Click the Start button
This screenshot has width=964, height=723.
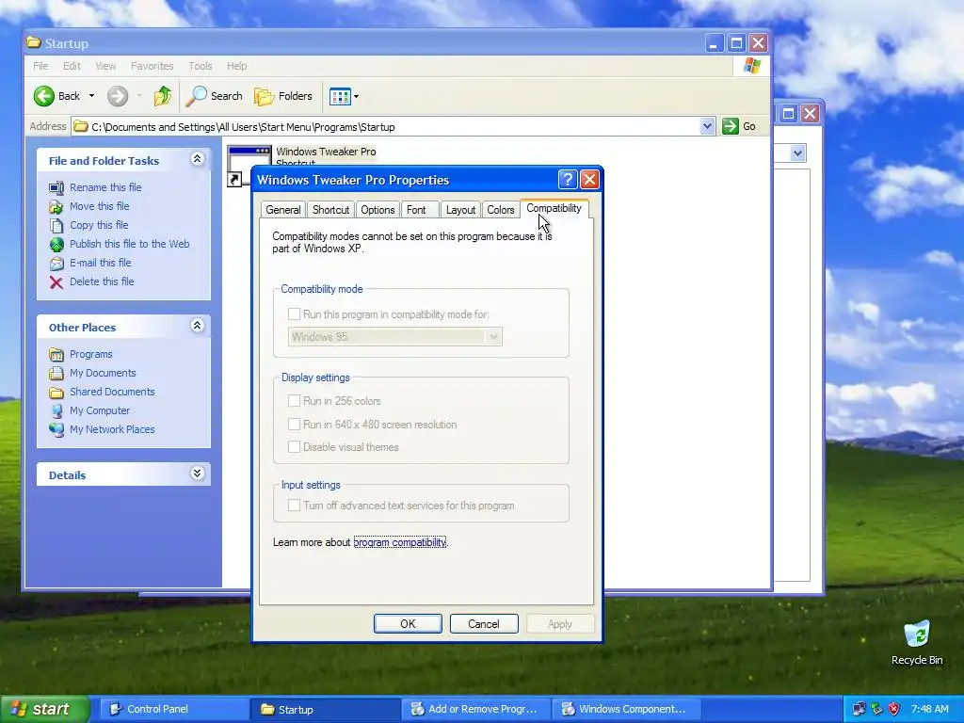(x=44, y=709)
